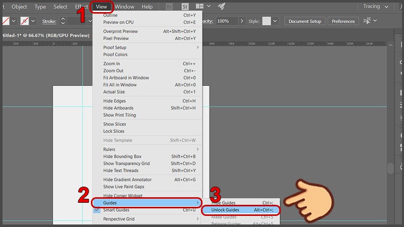Choose Preview on CPU
404x227 pixels.
coord(147,22)
